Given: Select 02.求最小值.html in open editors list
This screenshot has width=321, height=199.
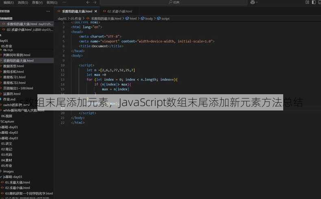Looking at the screenshot, I should coord(27,30).
